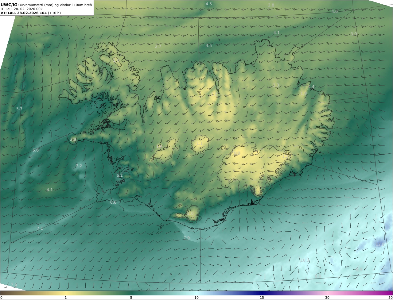Click the color scale tick label 10
393x300 pixels.
196,298
